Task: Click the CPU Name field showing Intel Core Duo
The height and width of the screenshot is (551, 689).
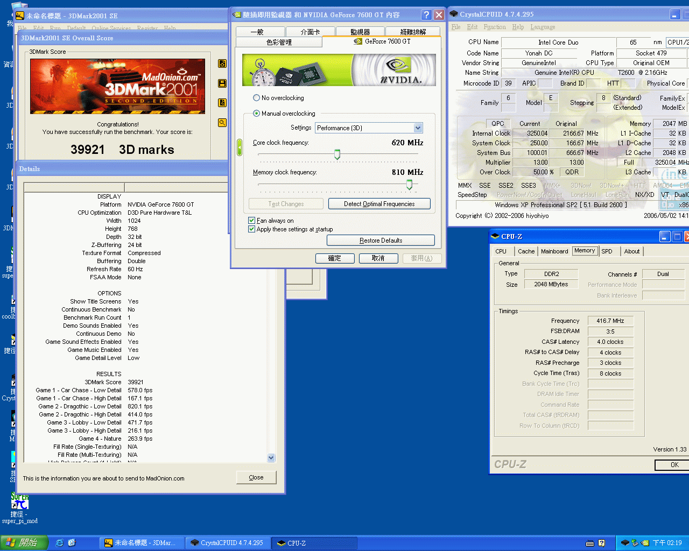Action: click(558, 43)
